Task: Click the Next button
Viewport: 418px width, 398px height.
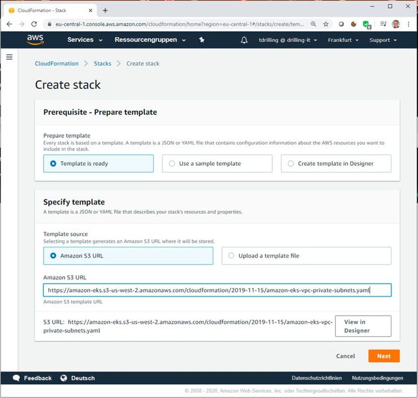Action: [384, 356]
